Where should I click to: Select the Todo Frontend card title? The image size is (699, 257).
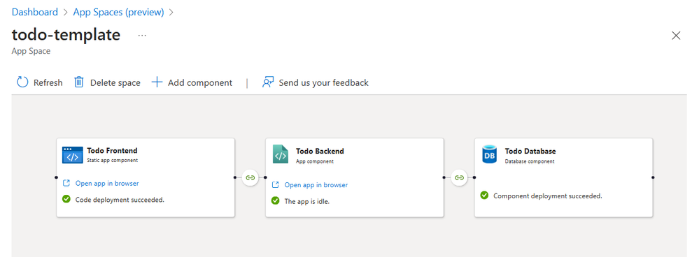coord(113,151)
